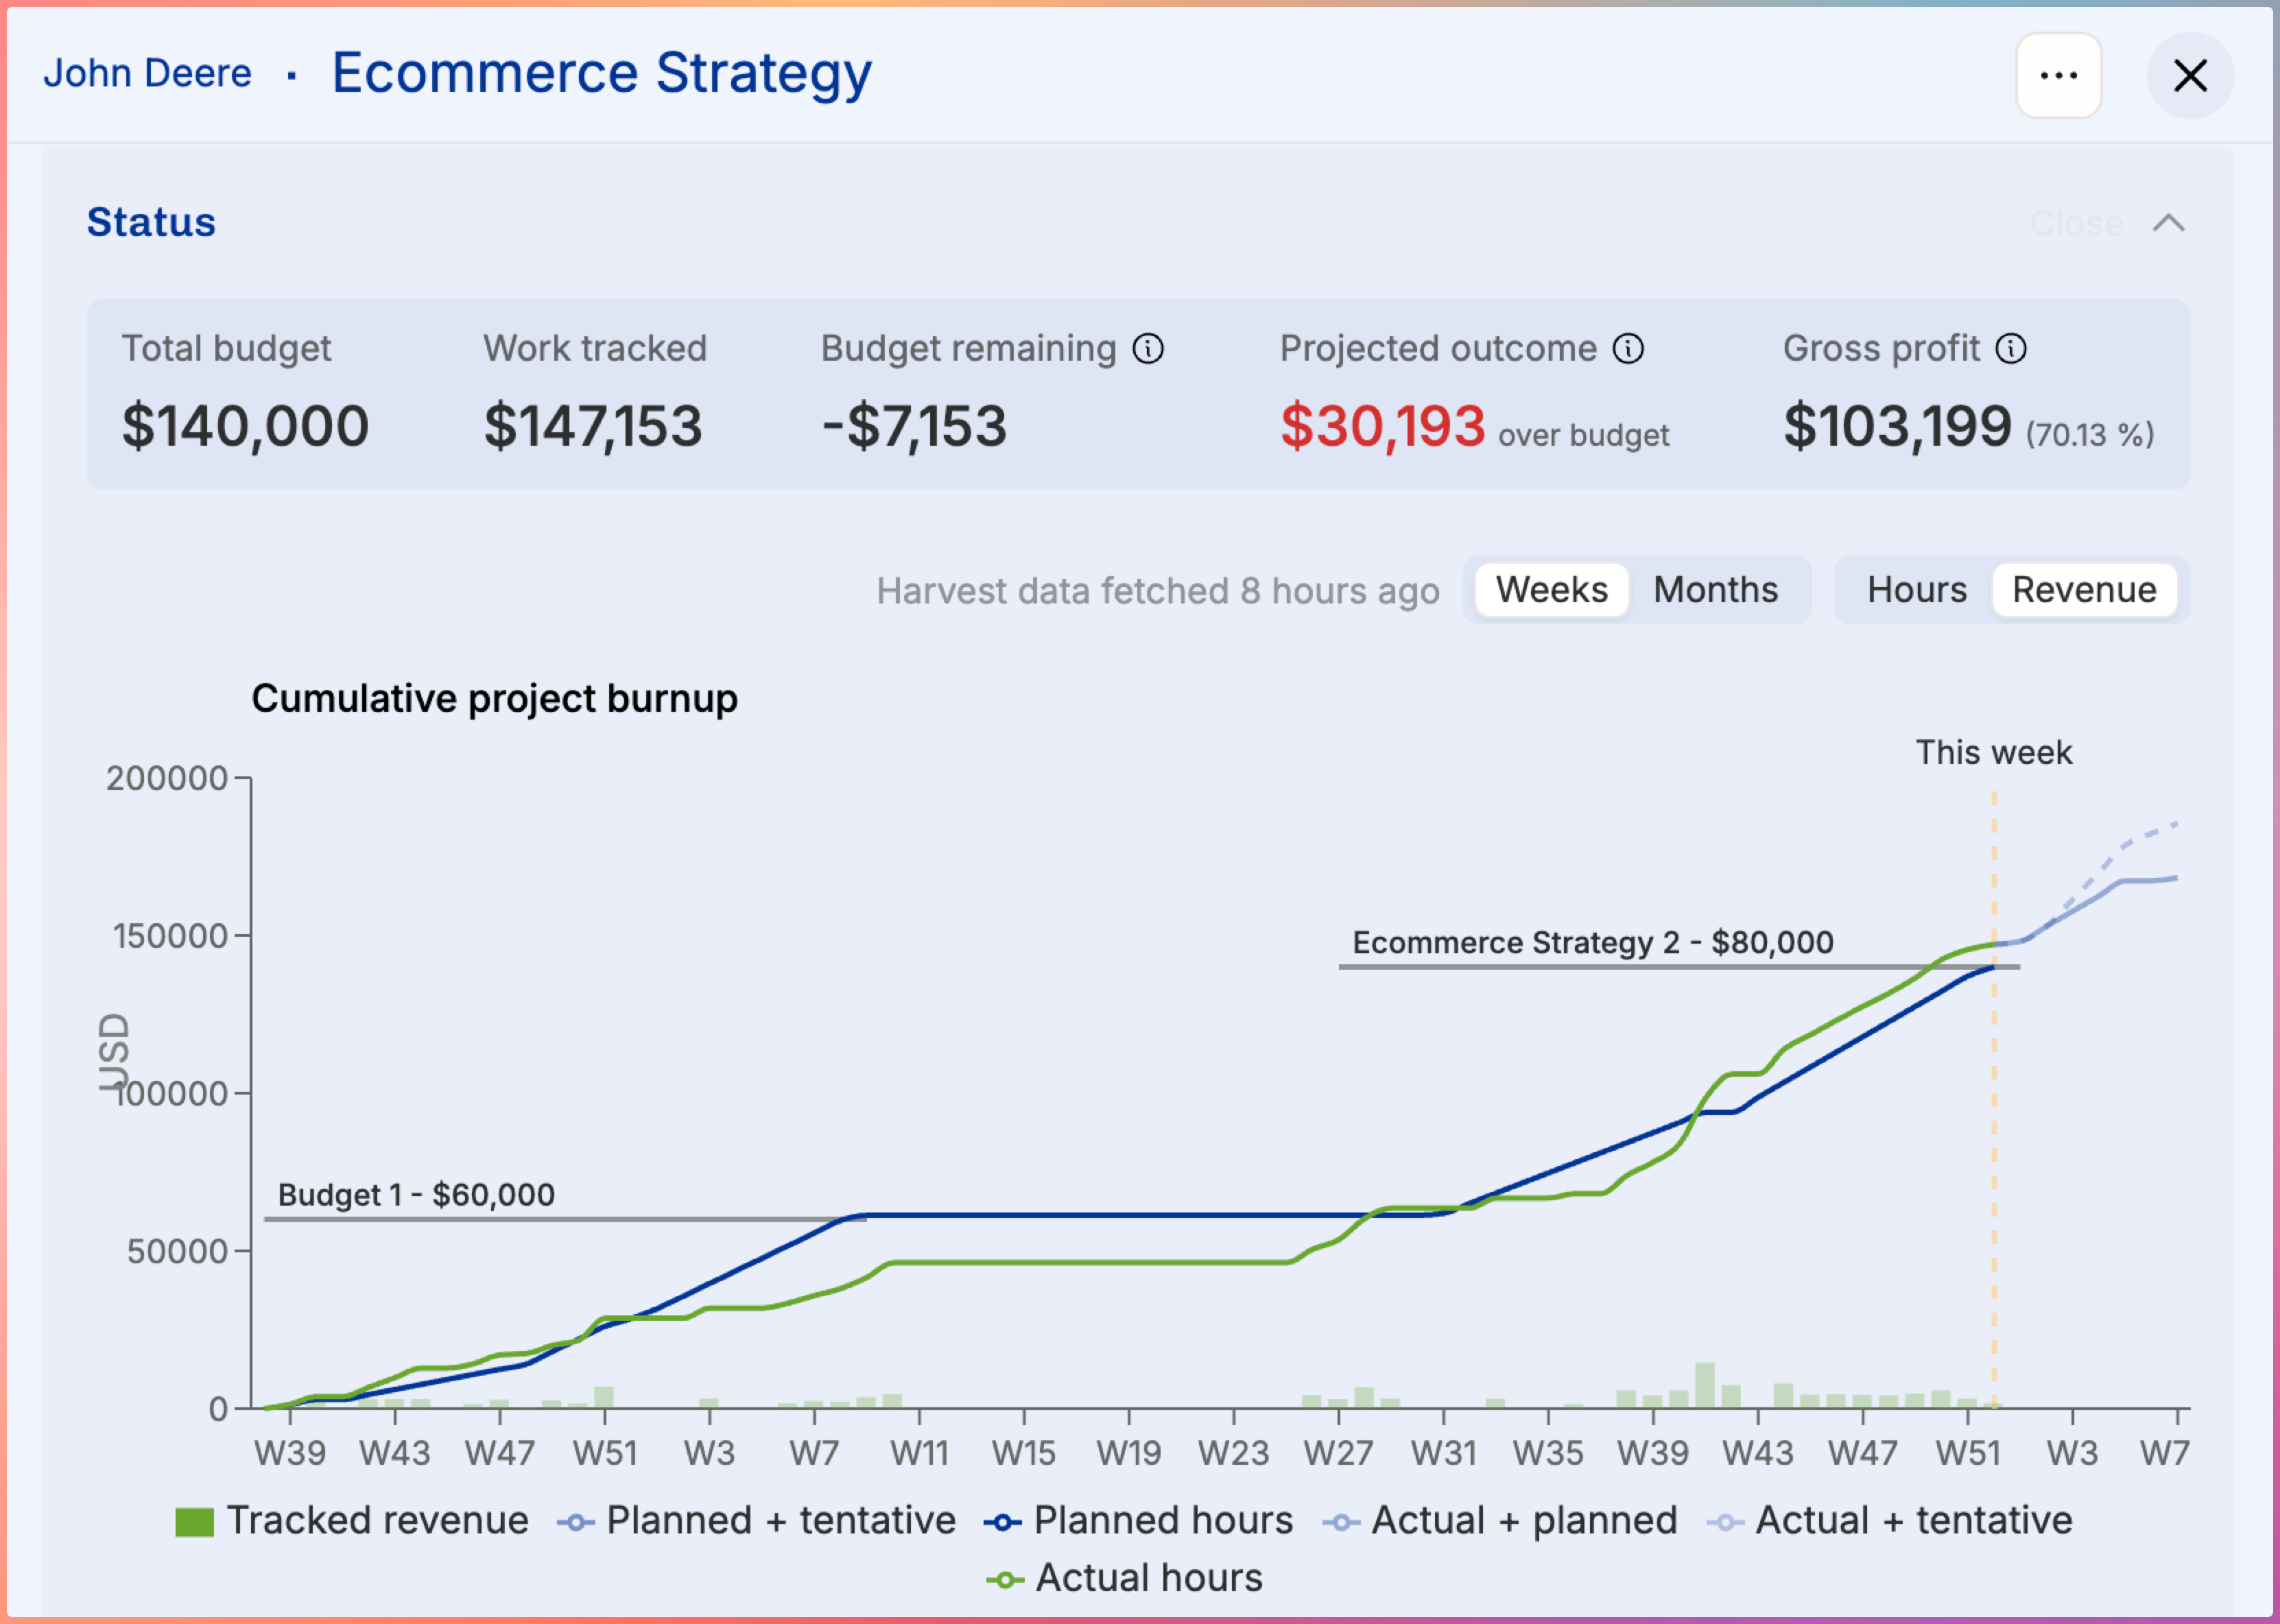Close the Ecommerce Strategy panel
Image resolution: width=2280 pixels, height=1624 pixels.
coord(2190,75)
